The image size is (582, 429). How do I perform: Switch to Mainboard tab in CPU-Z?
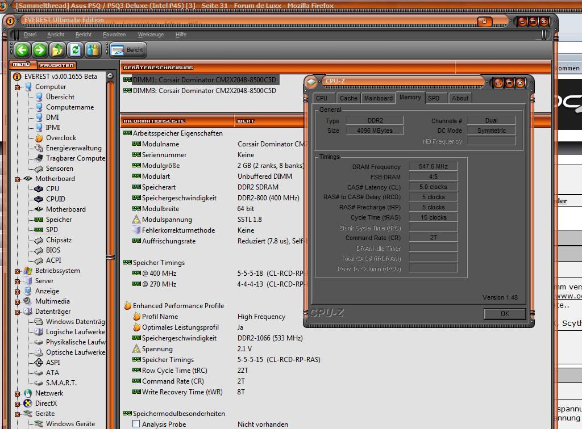click(x=378, y=98)
